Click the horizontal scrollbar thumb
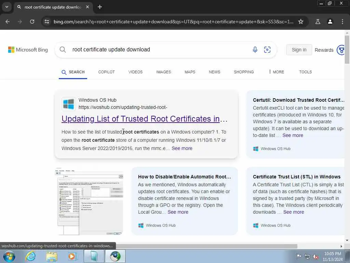 (x=206, y=246)
